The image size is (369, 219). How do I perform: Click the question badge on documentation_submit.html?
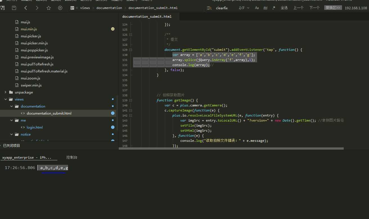[113, 113]
